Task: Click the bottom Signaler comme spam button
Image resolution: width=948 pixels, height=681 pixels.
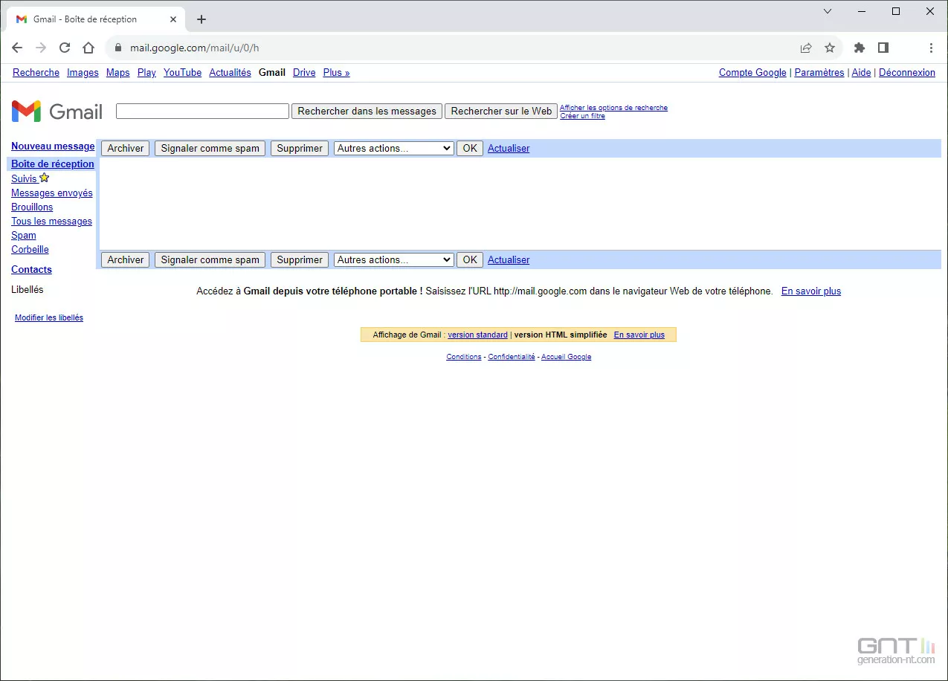Action: click(x=210, y=259)
